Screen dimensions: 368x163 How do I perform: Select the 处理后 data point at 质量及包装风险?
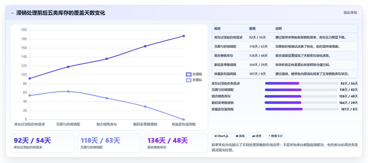click(x=184, y=120)
